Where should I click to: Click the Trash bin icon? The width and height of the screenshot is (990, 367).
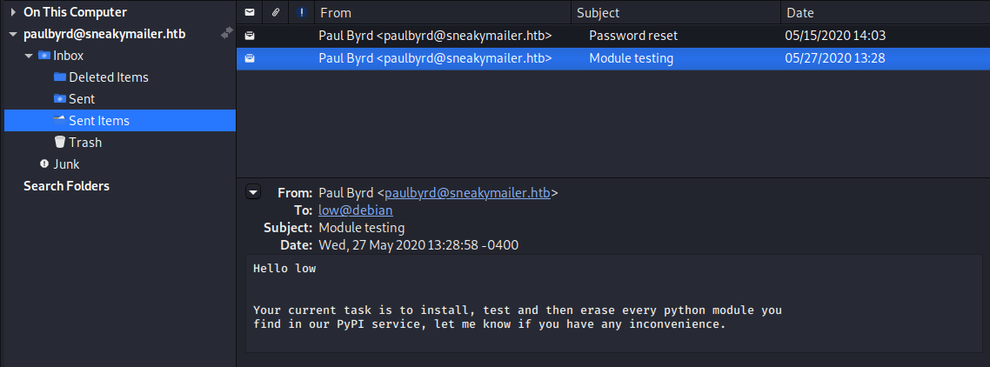60,143
